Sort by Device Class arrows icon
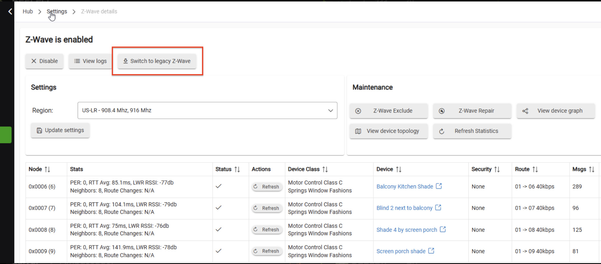This screenshot has width=601, height=264. tap(325, 169)
